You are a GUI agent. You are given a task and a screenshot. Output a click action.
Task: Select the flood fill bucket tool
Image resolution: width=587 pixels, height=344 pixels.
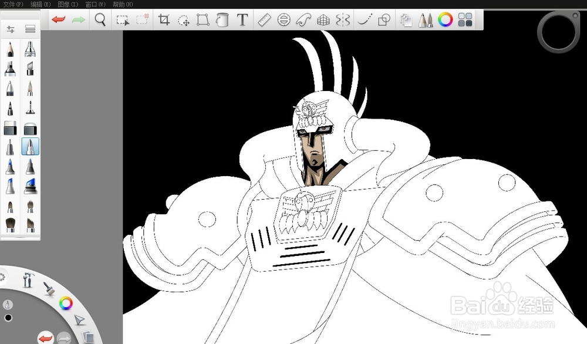pos(222,19)
